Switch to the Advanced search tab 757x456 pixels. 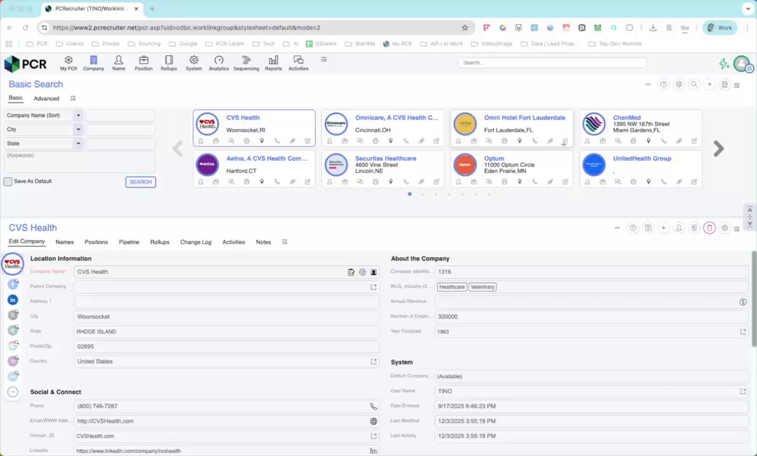tap(46, 98)
